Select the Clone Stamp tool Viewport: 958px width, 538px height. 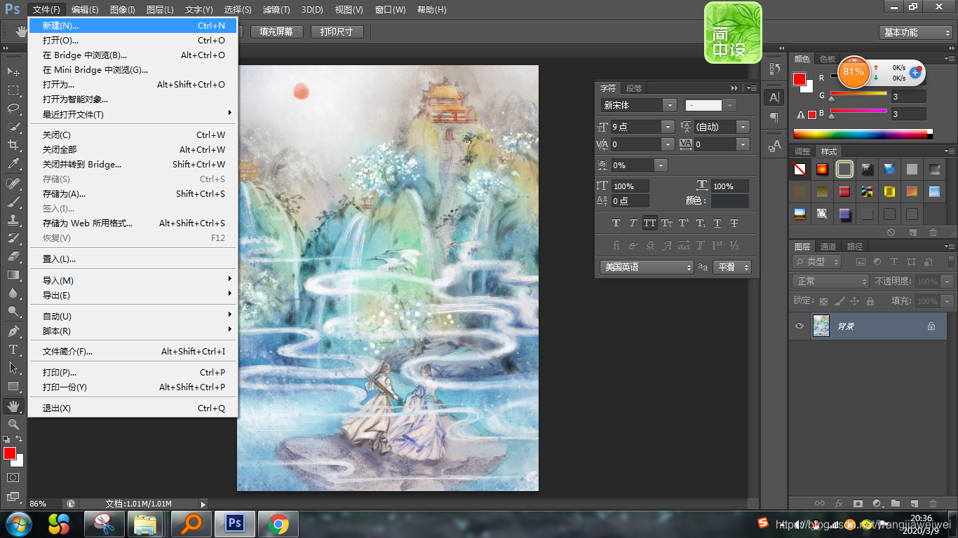13,219
